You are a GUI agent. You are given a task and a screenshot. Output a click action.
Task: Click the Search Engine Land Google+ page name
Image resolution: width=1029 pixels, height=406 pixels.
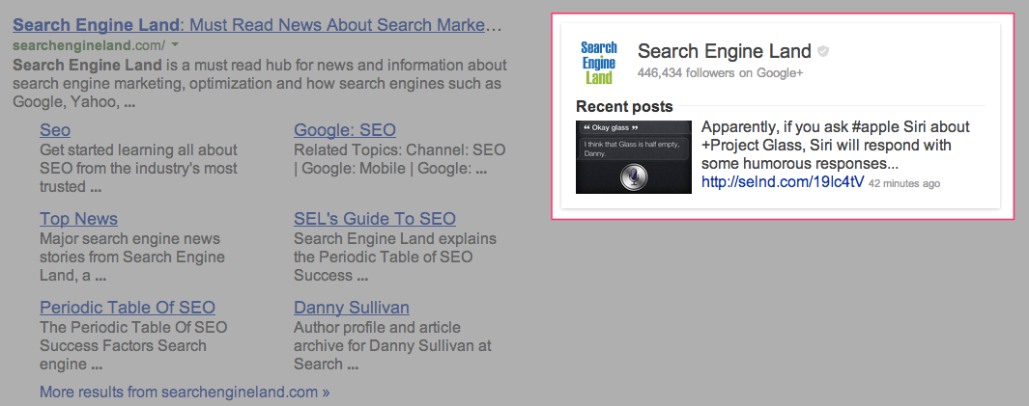tap(725, 51)
